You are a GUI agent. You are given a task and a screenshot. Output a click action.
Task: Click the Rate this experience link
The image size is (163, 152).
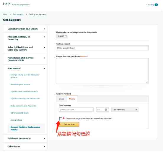click(x=21, y=5)
